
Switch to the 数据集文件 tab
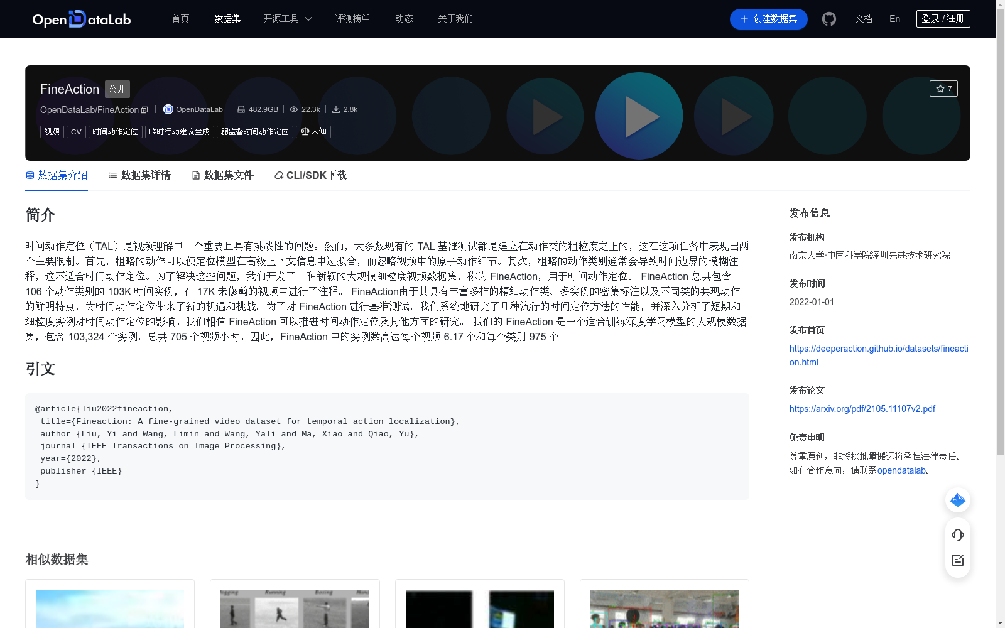pyautogui.click(x=222, y=175)
